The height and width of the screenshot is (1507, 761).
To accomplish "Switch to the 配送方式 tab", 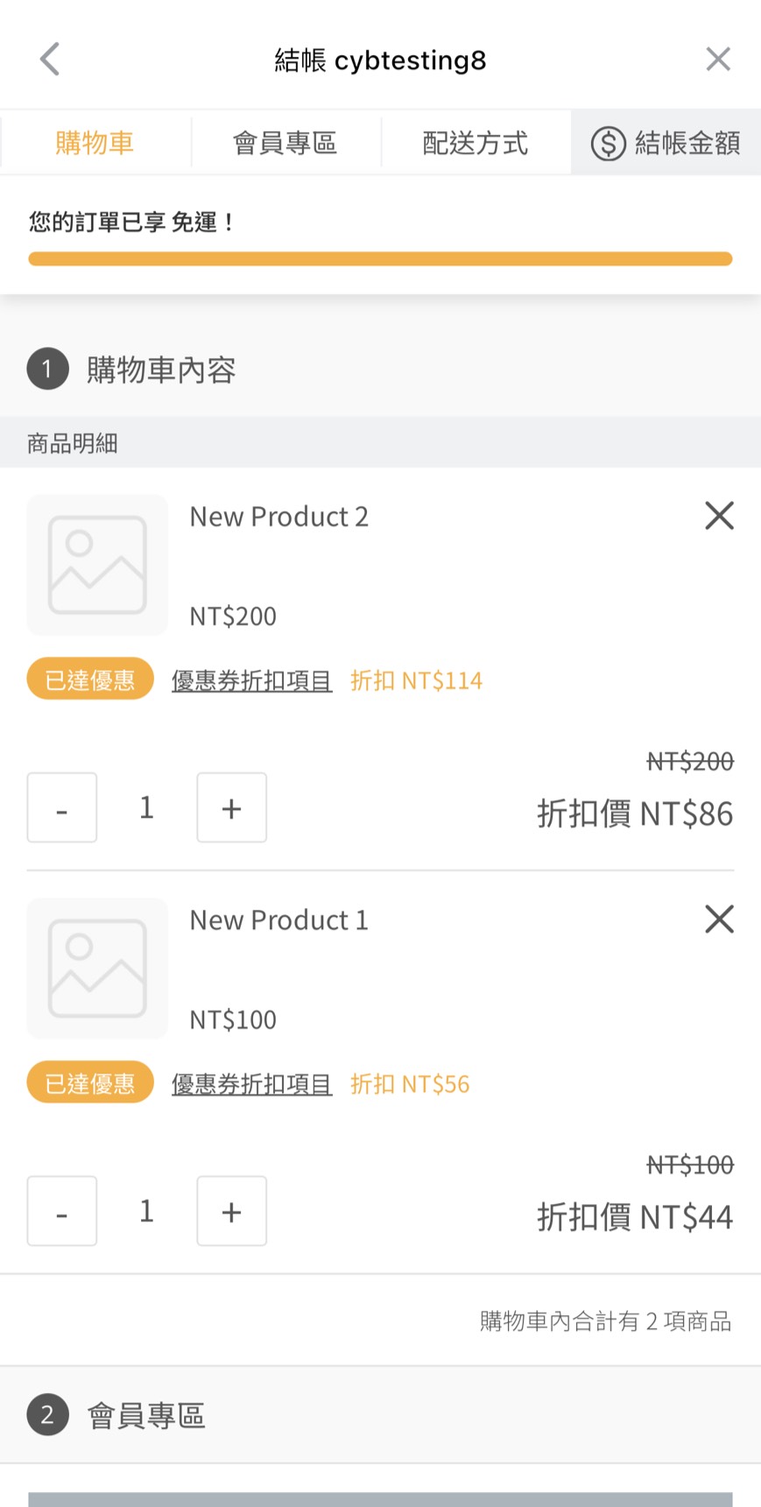I will pyautogui.click(x=476, y=143).
